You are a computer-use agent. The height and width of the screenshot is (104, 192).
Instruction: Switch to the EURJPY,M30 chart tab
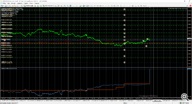pos(68,101)
